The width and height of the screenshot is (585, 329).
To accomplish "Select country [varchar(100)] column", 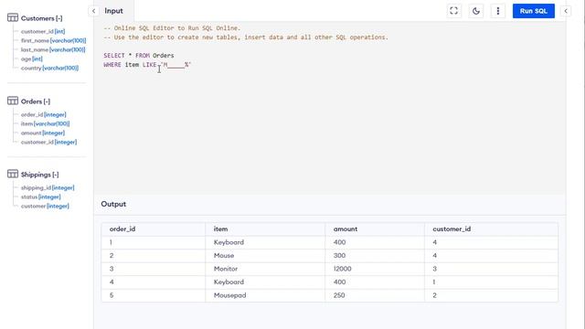I will click(49, 68).
